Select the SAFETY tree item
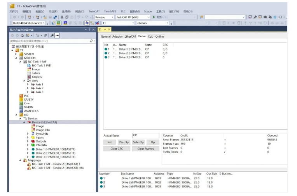Viewport: 297px width, 196px height. (29, 99)
